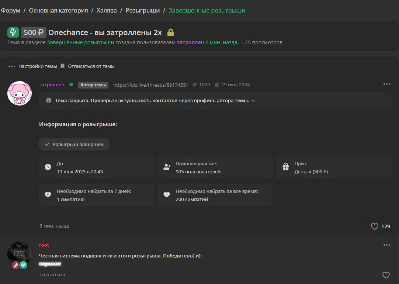Click the затроллен username on the post

point(52,85)
